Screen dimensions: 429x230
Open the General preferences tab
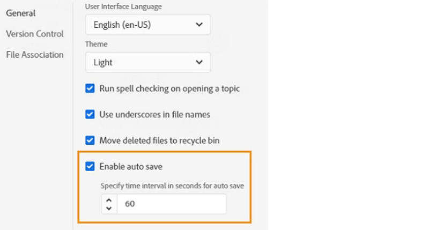tap(21, 13)
